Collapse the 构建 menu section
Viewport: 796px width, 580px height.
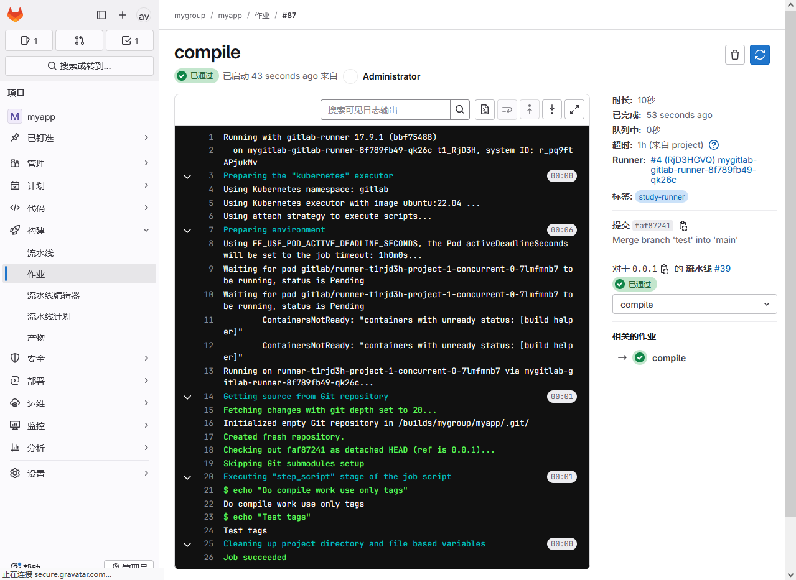tap(79, 231)
